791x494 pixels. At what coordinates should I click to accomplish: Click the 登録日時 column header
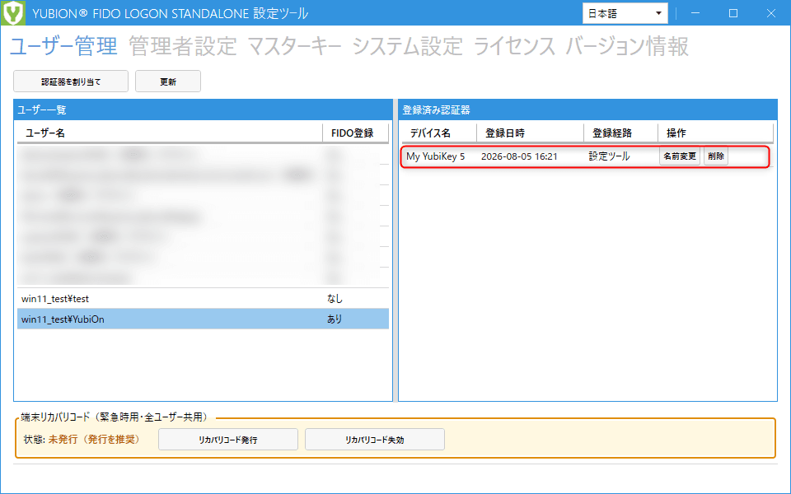click(x=530, y=133)
